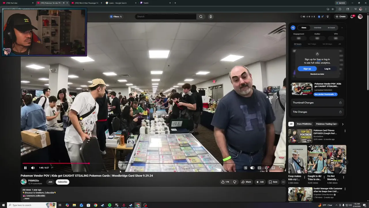
Task: Open PKMN2Go channel avatar
Action: [24, 182]
